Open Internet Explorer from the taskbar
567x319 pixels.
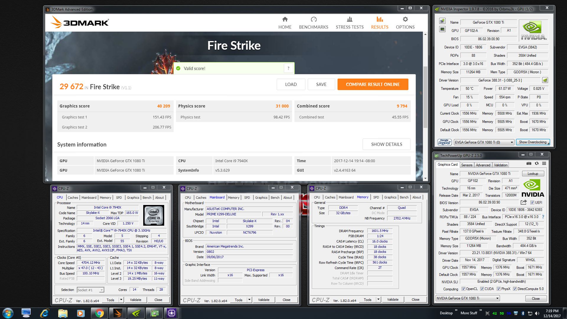pyautogui.click(x=44, y=313)
